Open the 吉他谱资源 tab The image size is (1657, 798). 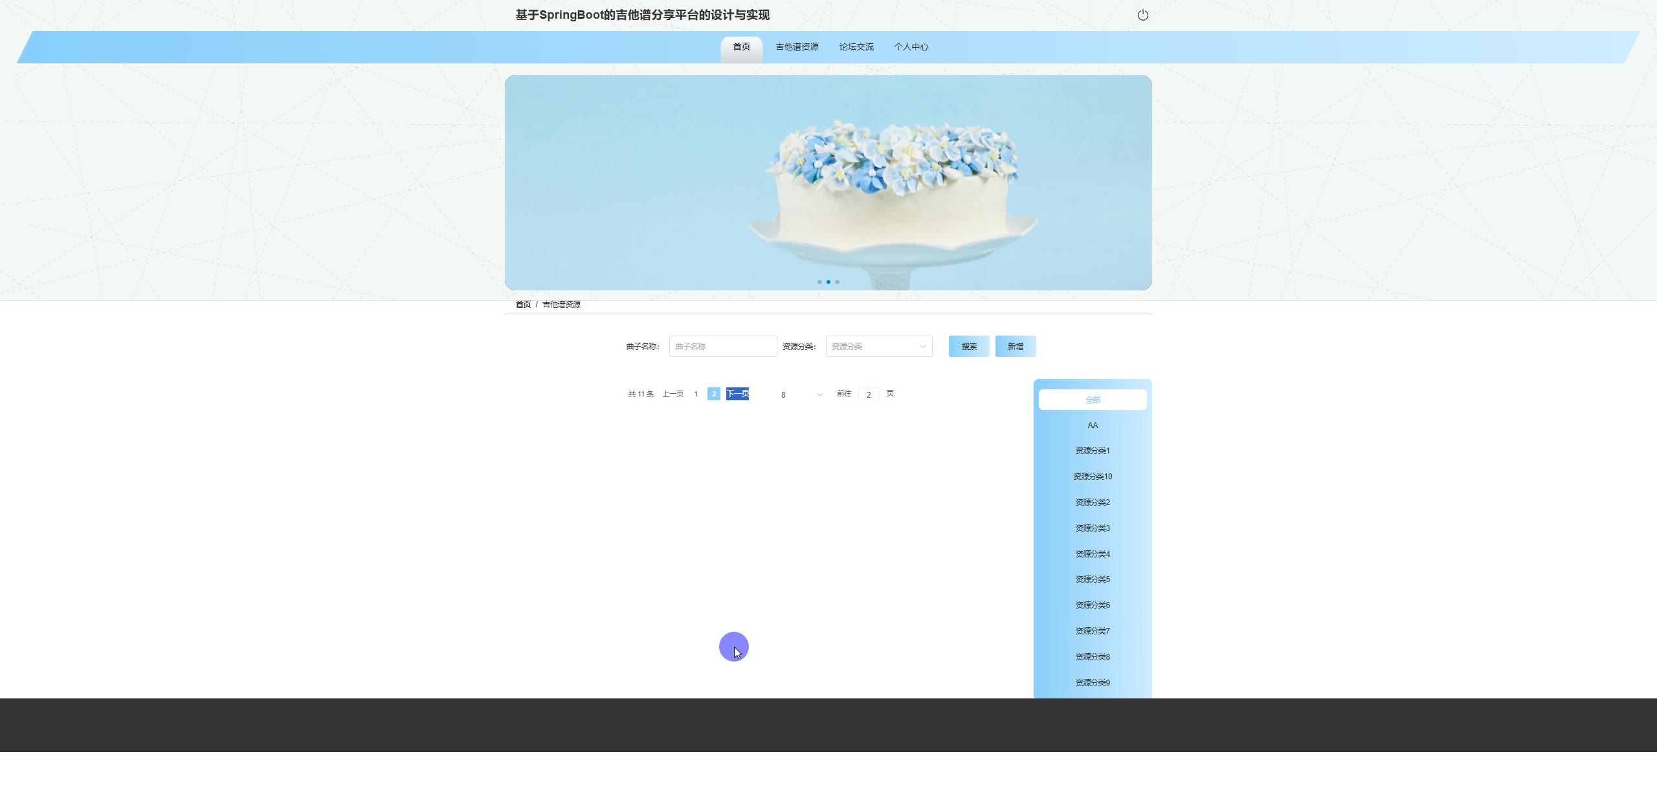click(x=797, y=47)
